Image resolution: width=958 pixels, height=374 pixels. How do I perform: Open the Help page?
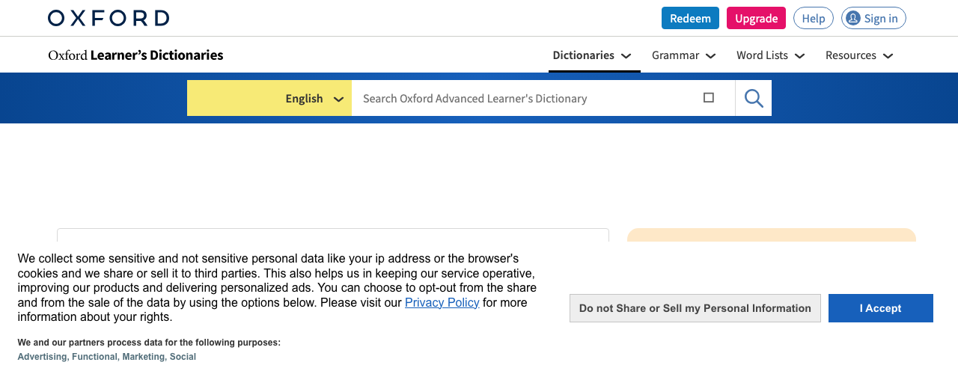pyautogui.click(x=814, y=18)
